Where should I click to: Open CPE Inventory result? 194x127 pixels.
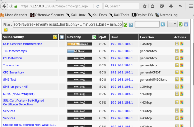14,72
